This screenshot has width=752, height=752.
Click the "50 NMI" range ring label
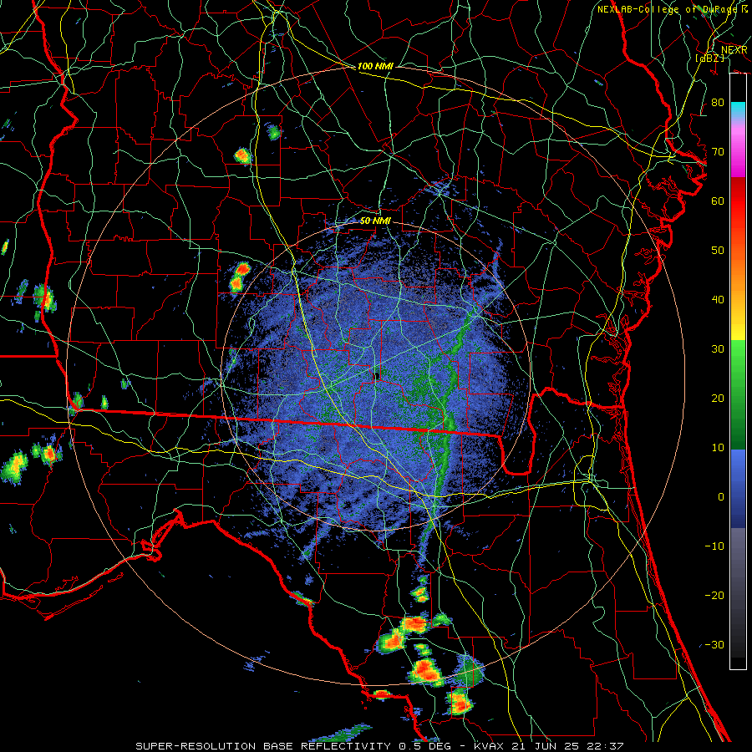pyautogui.click(x=375, y=221)
